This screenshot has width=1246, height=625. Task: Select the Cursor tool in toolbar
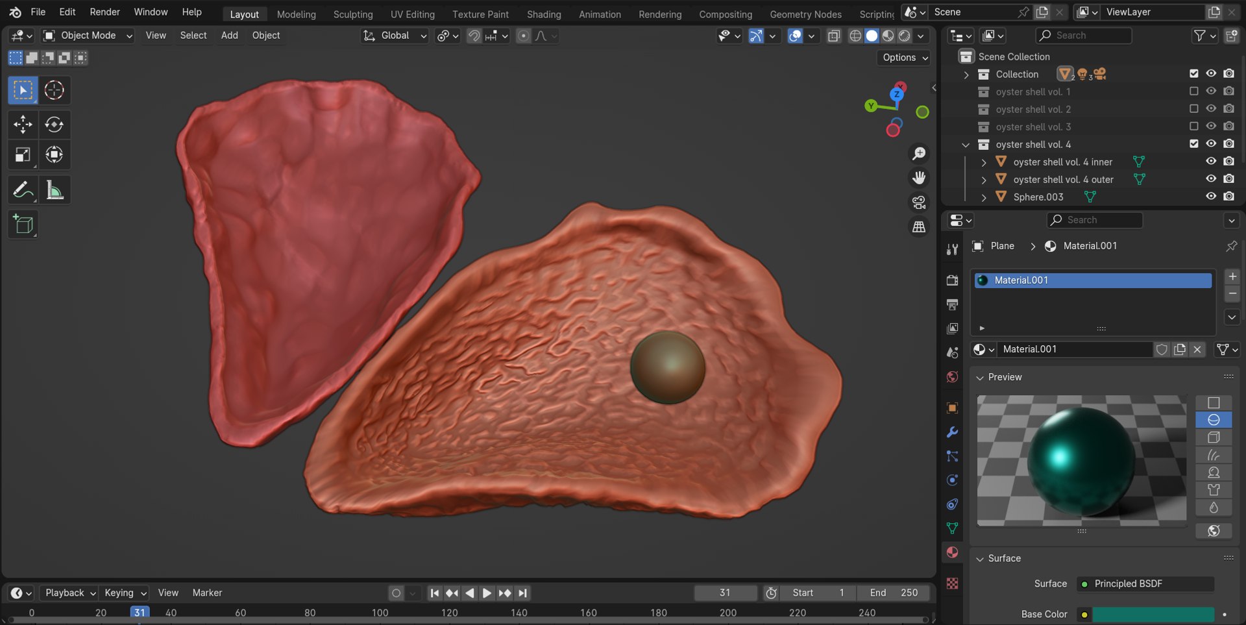coord(55,90)
